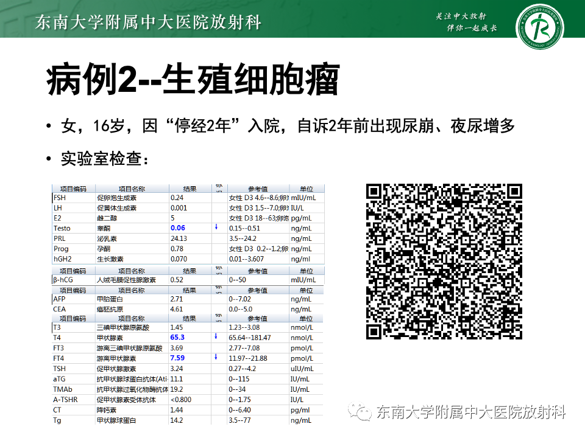585x438 pixels.
Task: Select the bullet text 实验室检查:
Action: (105, 159)
